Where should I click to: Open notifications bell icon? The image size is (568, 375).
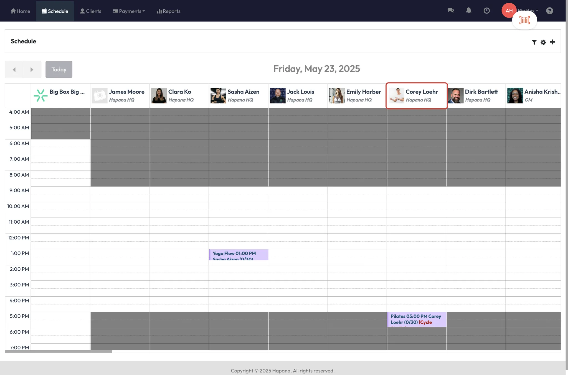468,11
